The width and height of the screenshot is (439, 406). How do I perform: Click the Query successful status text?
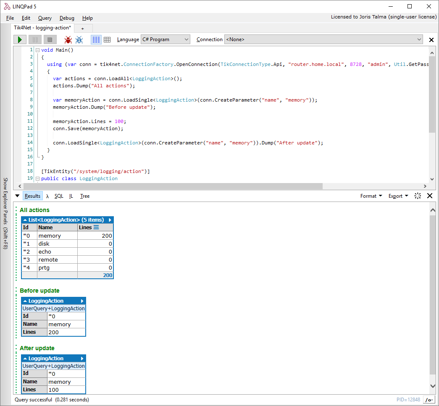click(x=52, y=400)
